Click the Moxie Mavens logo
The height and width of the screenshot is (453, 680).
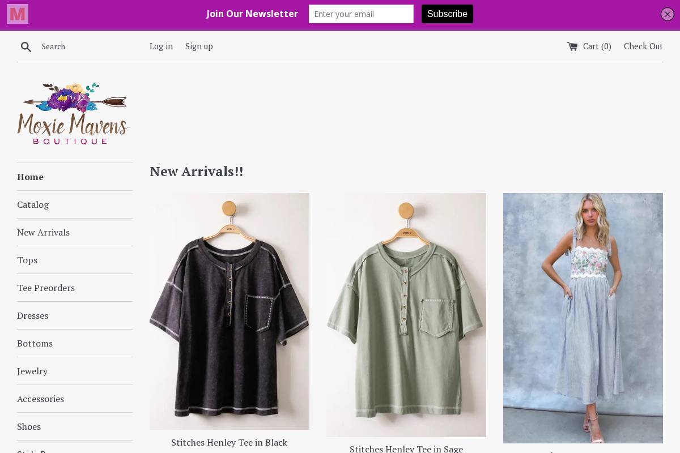coord(74,113)
